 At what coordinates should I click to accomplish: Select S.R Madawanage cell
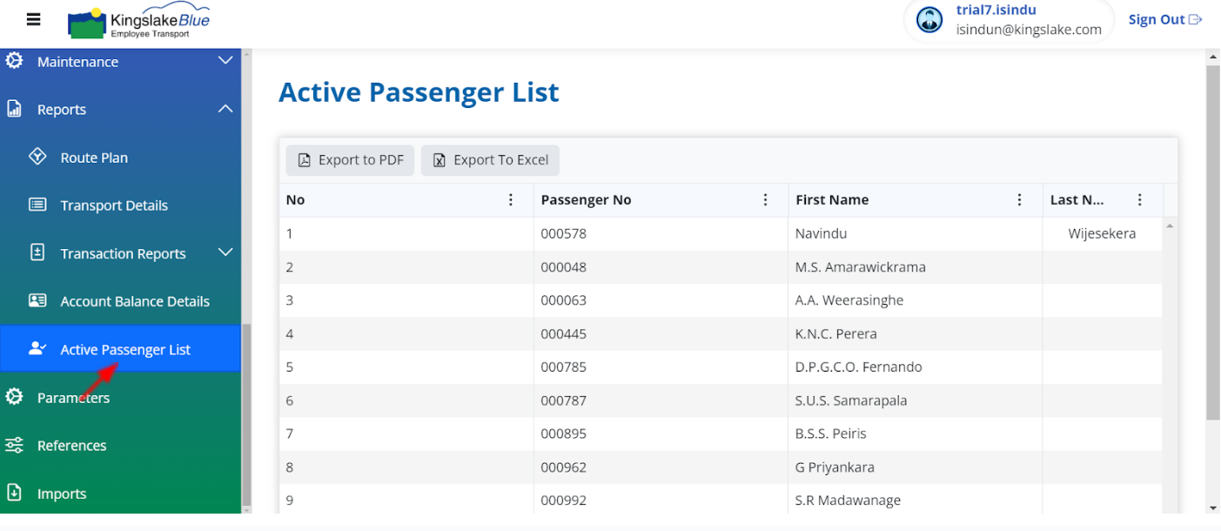[849, 501]
